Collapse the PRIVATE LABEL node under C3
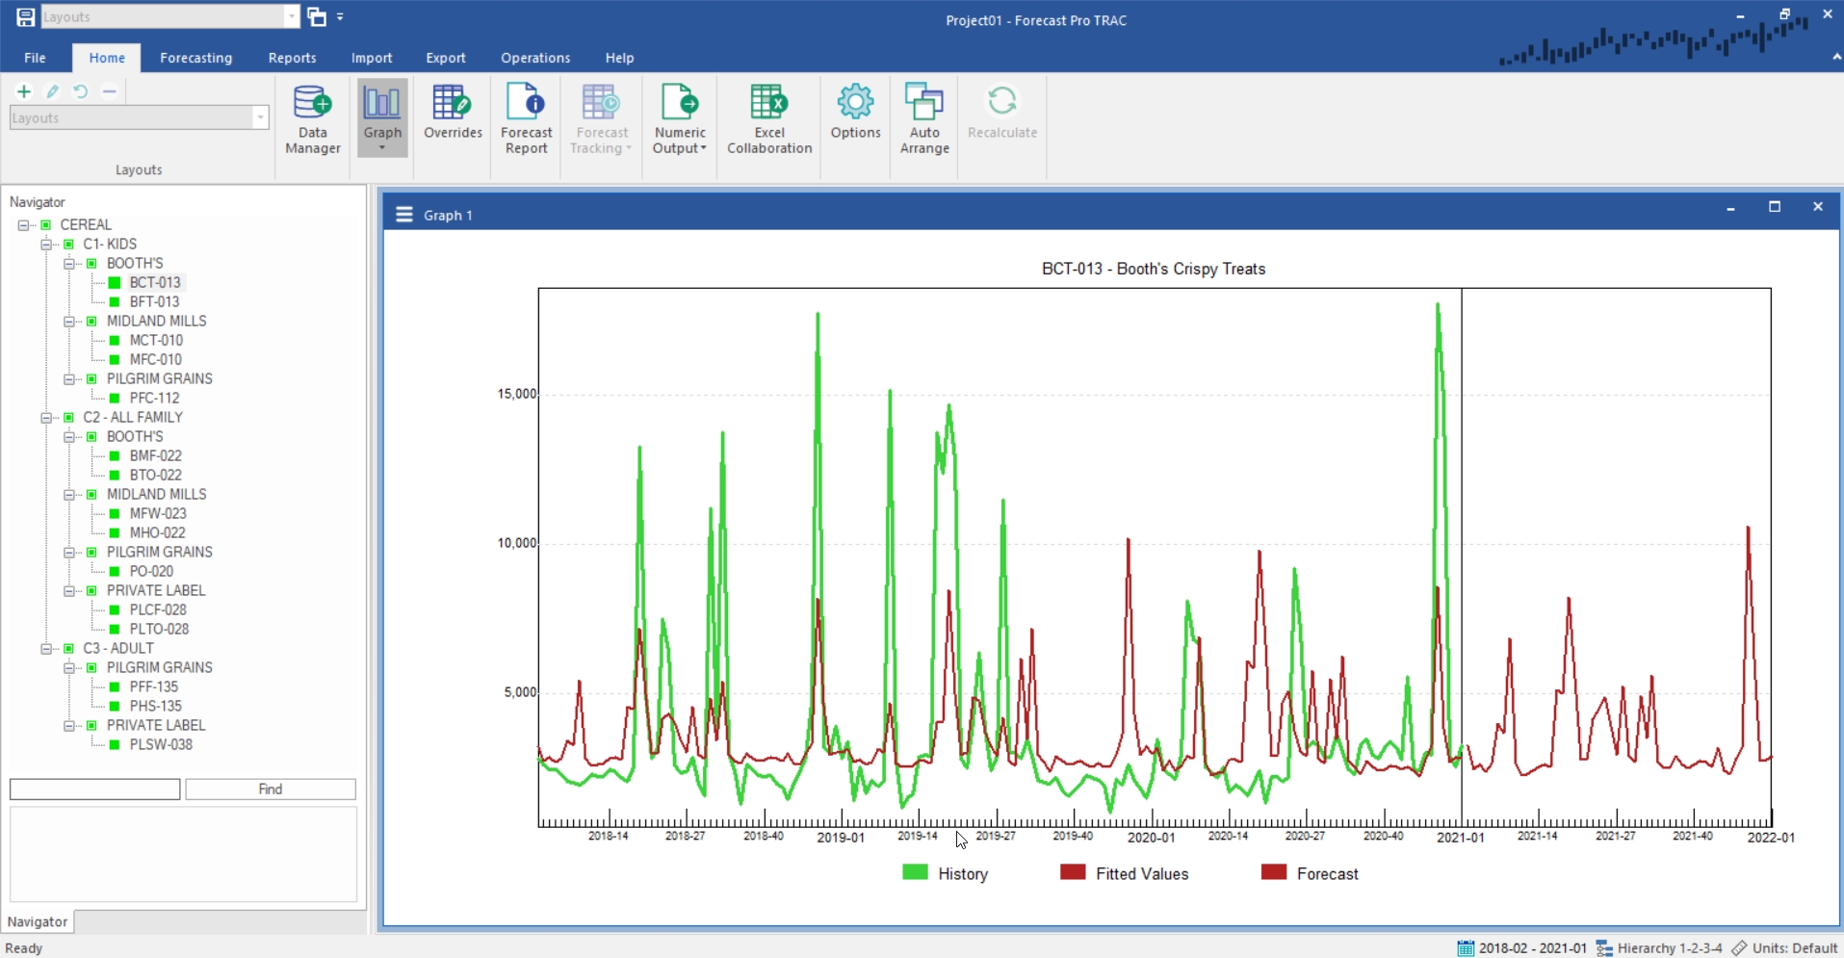 tap(69, 726)
